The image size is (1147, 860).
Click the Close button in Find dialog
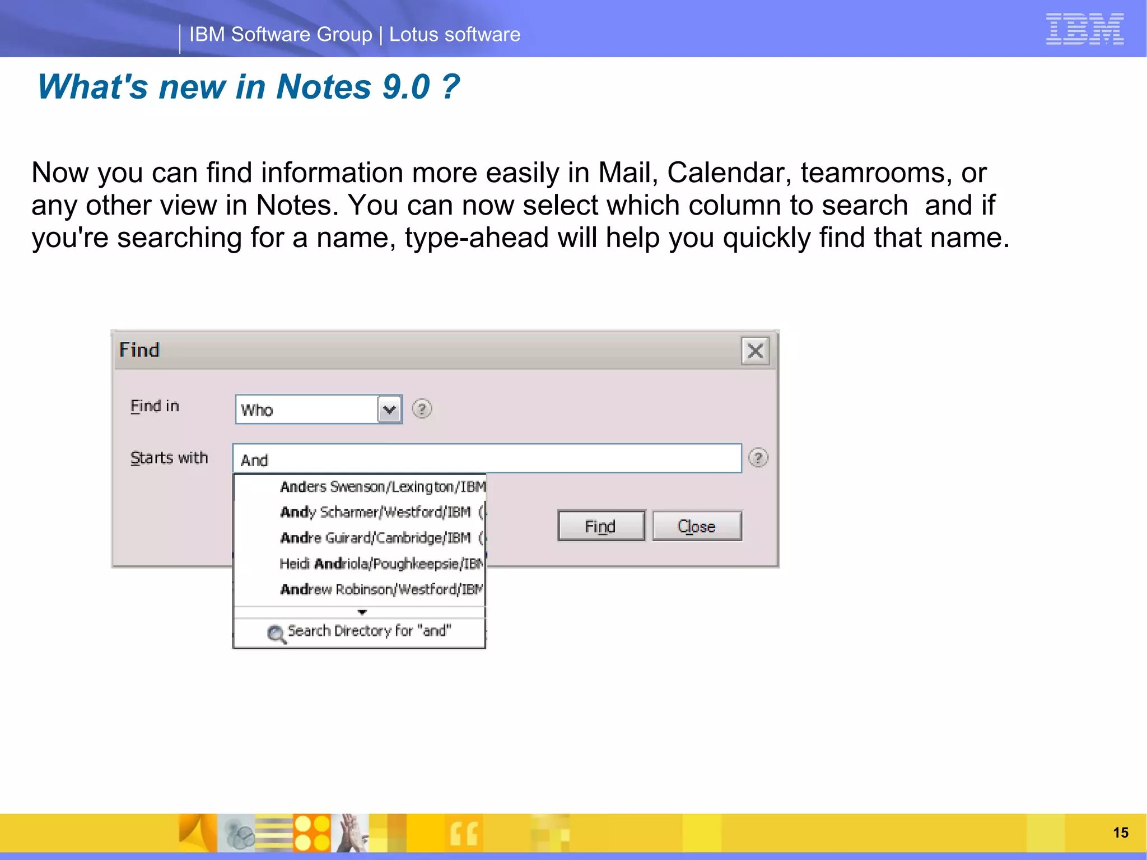(x=697, y=526)
